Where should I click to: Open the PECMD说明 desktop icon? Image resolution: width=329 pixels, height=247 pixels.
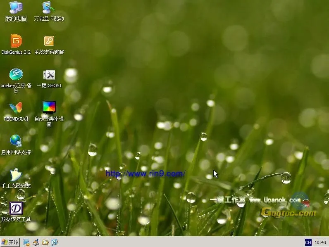pyautogui.click(x=16, y=108)
